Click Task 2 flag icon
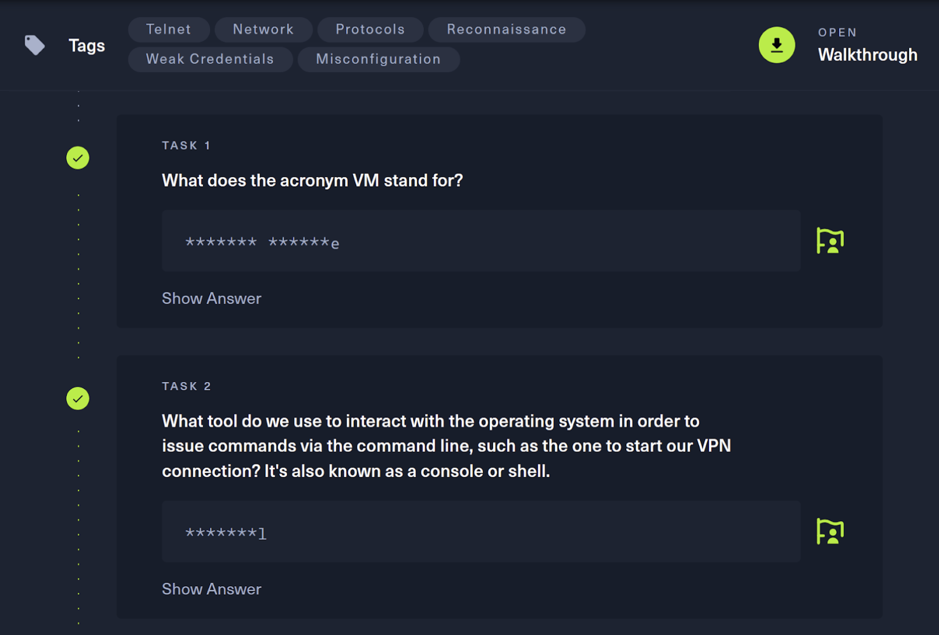 pyautogui.click(x=830, y=532)
